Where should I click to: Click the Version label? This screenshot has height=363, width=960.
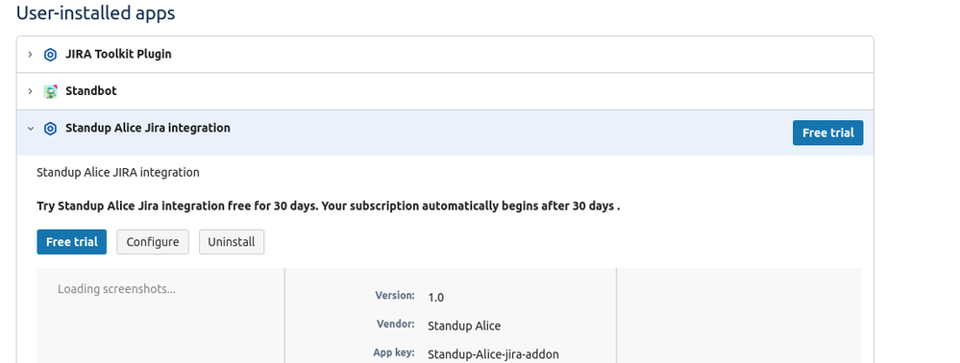[x=395, y=295]
